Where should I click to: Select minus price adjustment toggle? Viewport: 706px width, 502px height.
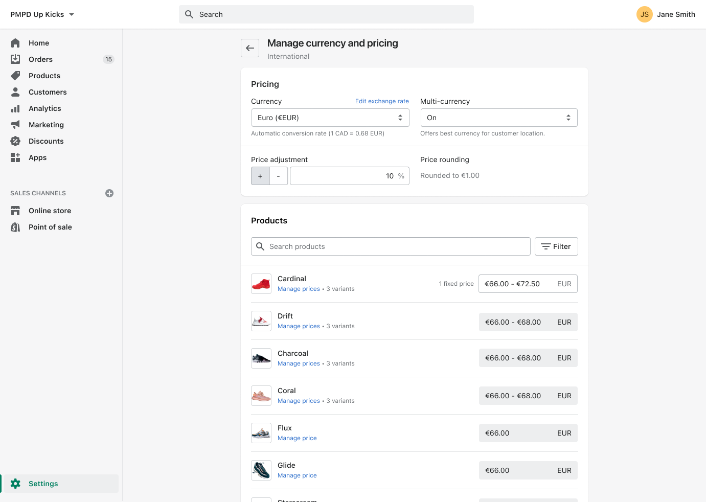click(x=279, y=176)
